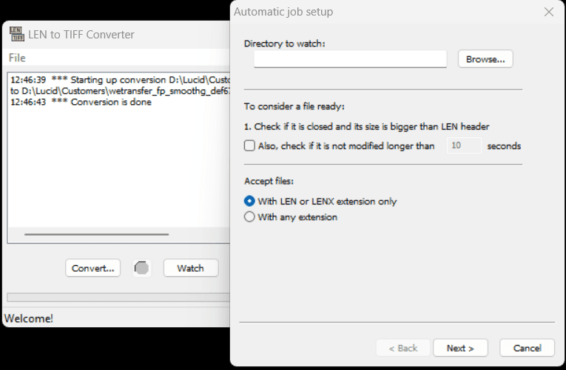Start watching with the Watch button

coord(190,268)
